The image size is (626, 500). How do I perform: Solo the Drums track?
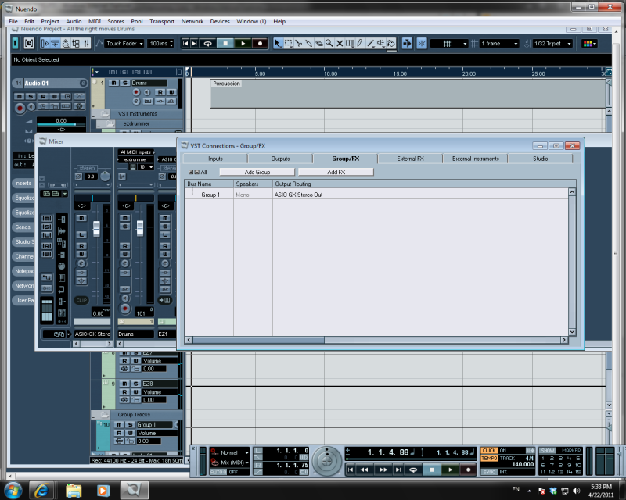(125, 83)
